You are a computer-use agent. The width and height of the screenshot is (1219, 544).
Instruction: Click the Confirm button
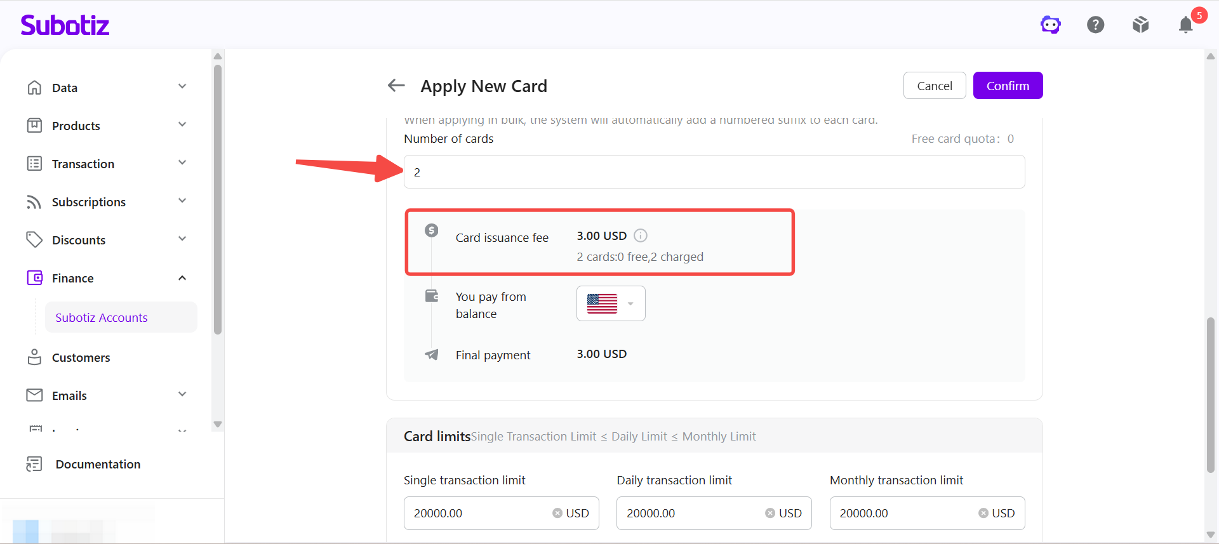[x=1008, y=86]
